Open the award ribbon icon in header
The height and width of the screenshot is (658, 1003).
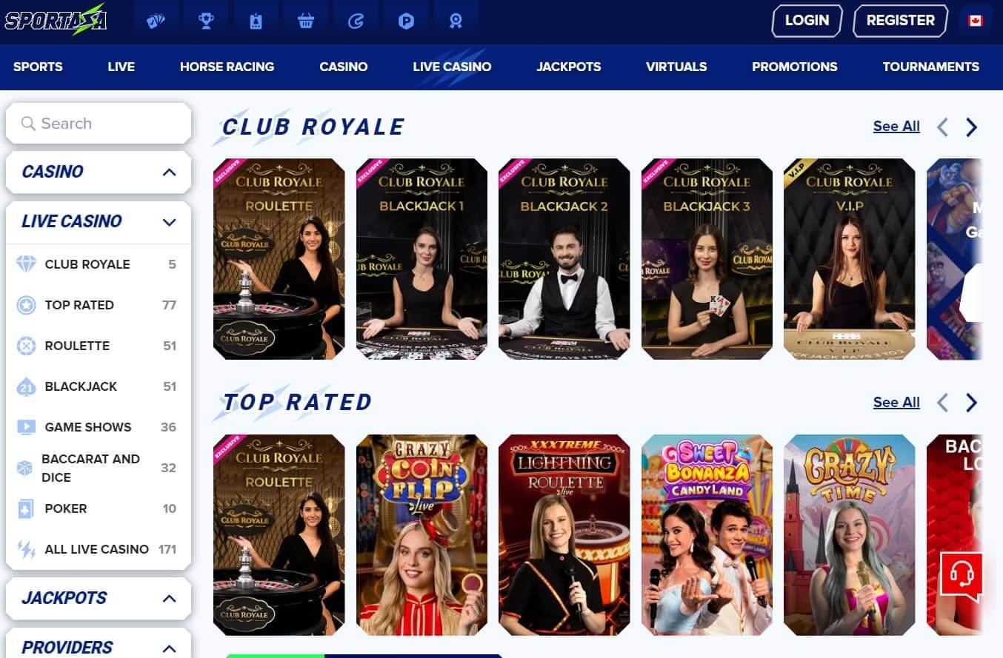456,21
